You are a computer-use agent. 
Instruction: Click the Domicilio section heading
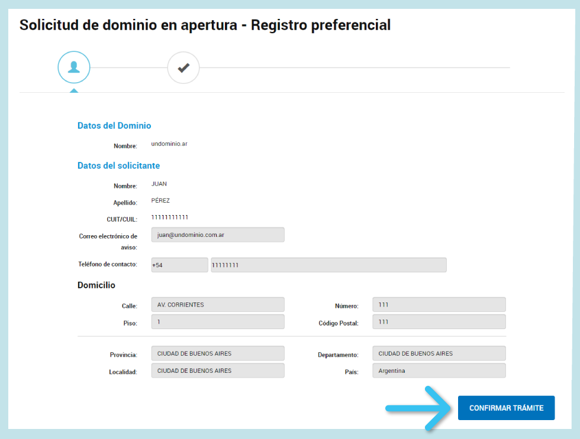click(x=96, y=285)
